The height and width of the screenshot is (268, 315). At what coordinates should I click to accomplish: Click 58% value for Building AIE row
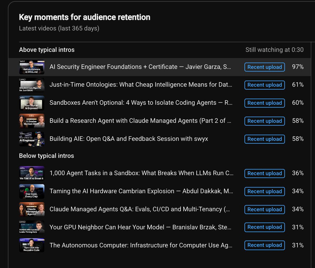pos(298,139)
